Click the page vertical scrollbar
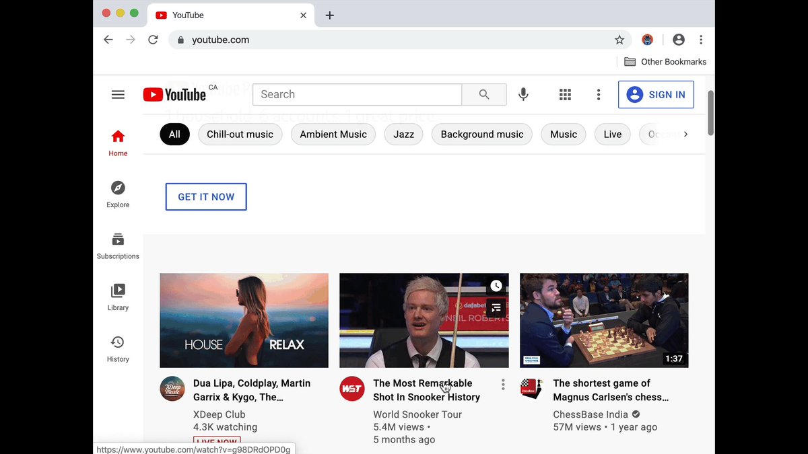The height and width of the screenshot is (454, 808). (710, 112)
